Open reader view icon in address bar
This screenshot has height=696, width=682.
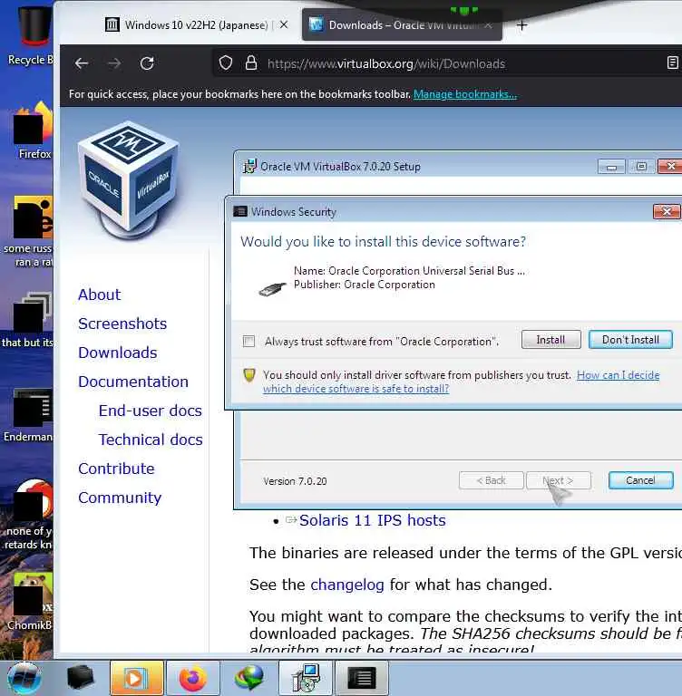[x=673, y=63]
